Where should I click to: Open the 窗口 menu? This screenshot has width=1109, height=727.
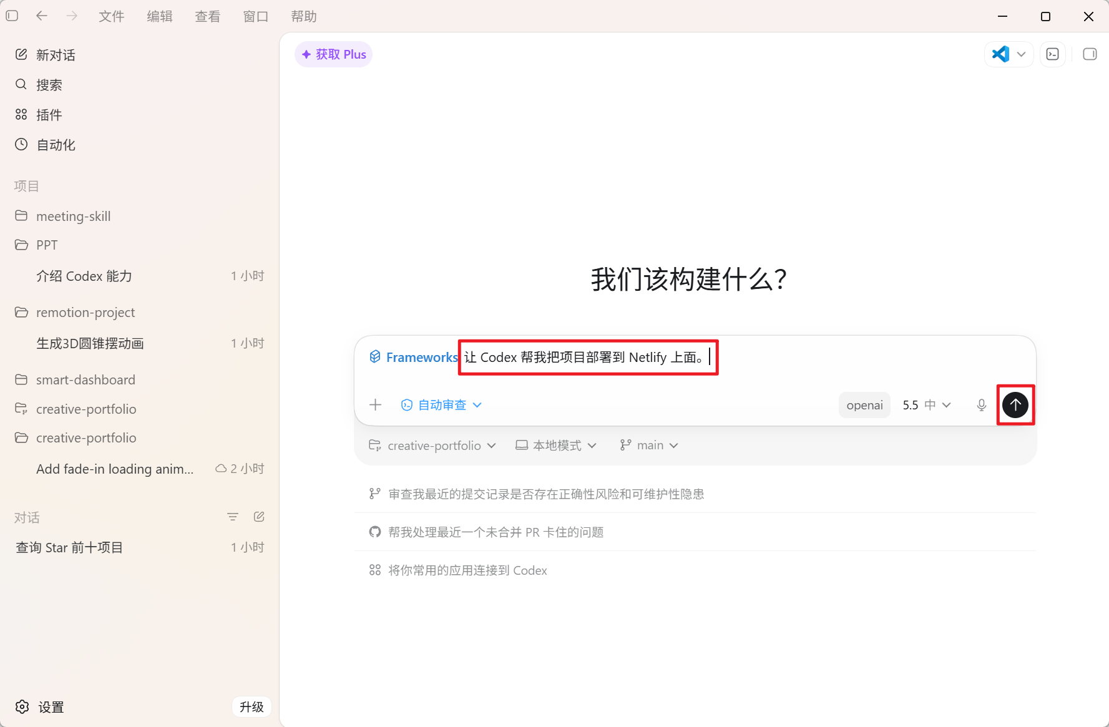pyautogui.click(x=256, y=16)
